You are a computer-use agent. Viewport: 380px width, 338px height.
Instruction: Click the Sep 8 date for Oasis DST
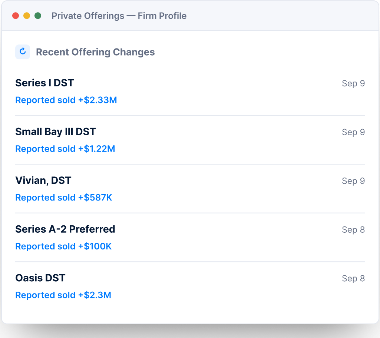point(353,278)
